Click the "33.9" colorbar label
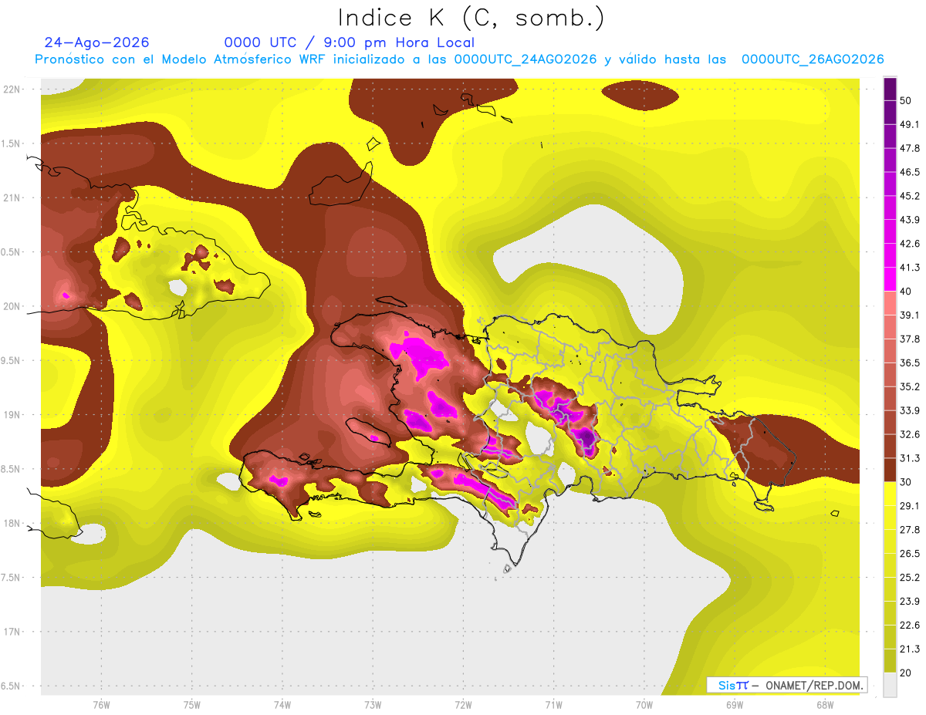The image size is (926, 715). [910, 410]
